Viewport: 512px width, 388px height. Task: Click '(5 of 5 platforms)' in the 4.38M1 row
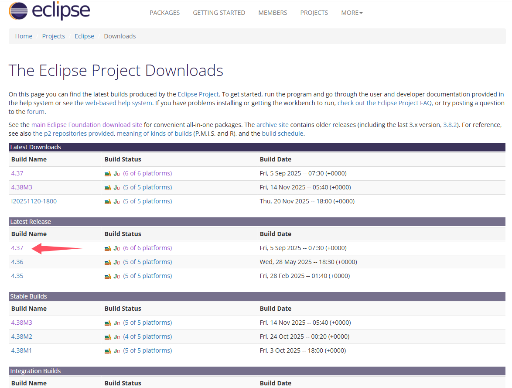pos(147,351)
